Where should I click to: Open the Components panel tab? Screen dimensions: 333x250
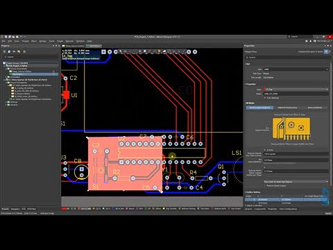260,209
